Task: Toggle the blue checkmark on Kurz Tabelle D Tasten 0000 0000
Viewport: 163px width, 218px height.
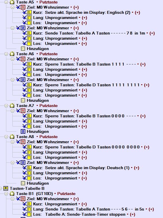Action: click(24, 147)
